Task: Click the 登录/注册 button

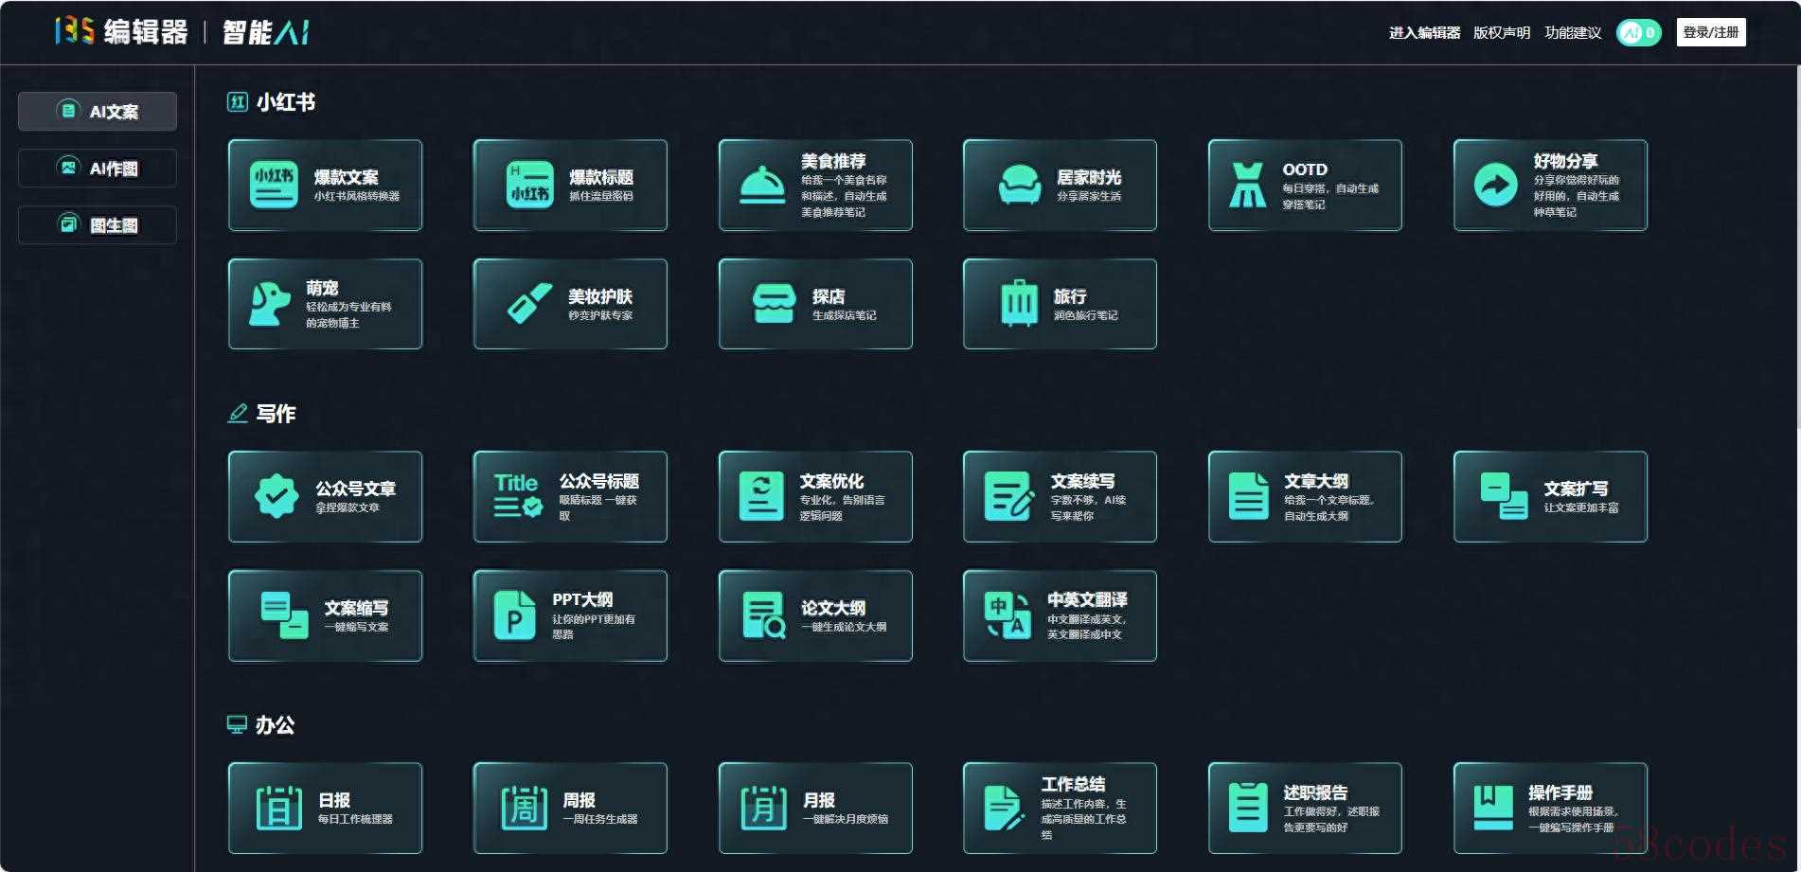Action: tap(1710, 32)
